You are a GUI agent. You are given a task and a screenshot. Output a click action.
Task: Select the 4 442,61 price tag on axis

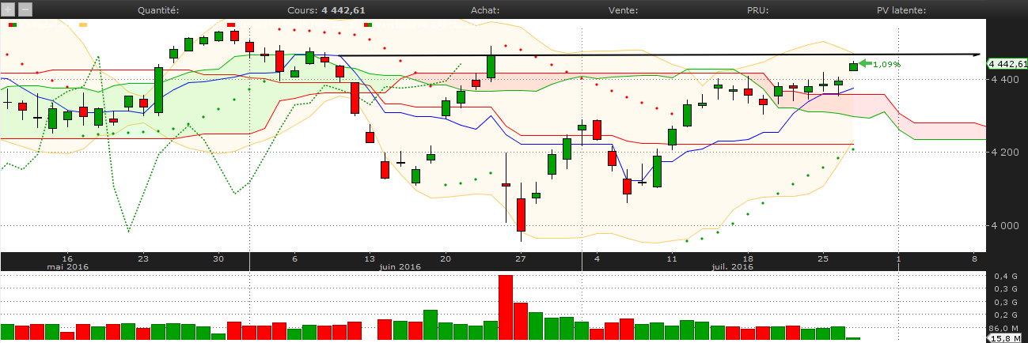coord(1007,64)
